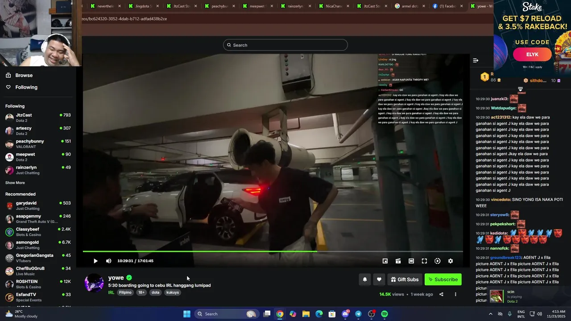Follow yowe with the heart button
571x321 pixels.
click(x=379, y=280)
